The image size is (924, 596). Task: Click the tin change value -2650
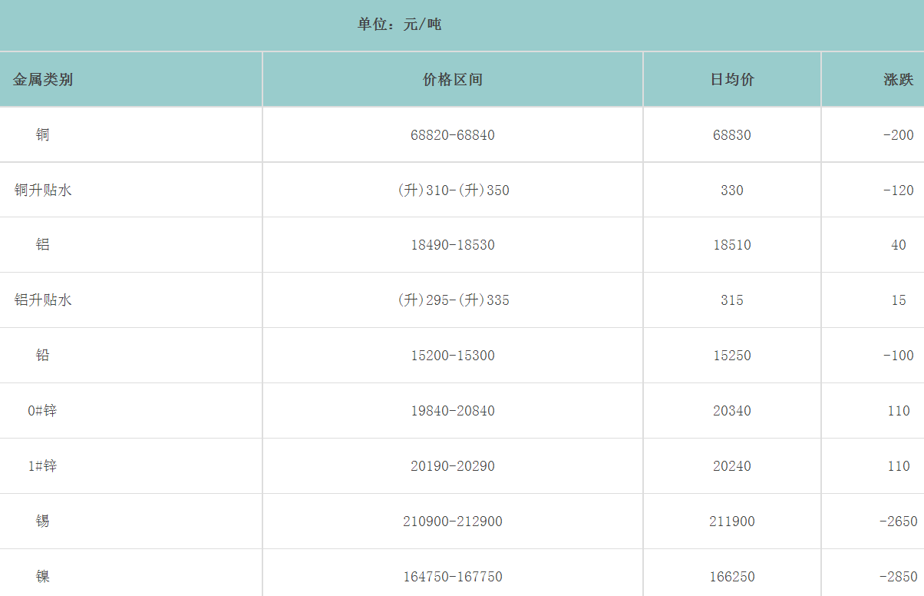(x=898, y=521)
